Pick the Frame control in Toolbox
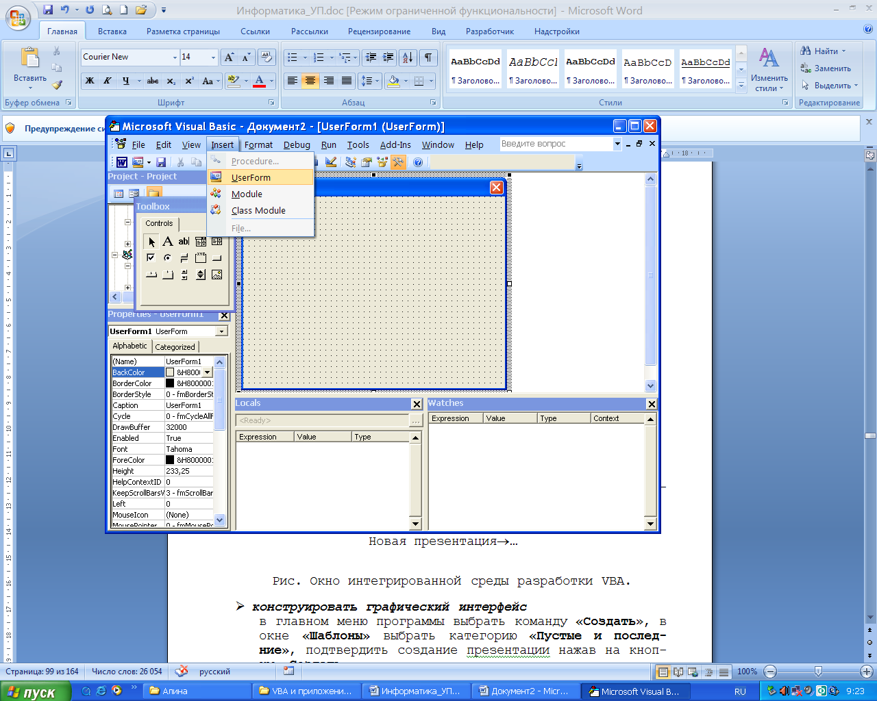This screenshot has width=877, height=701. tap(201, 258)
